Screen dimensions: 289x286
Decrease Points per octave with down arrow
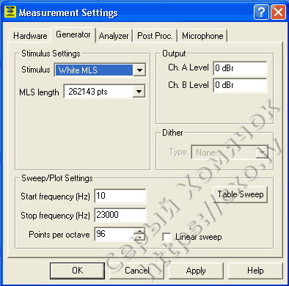point(139,238)
